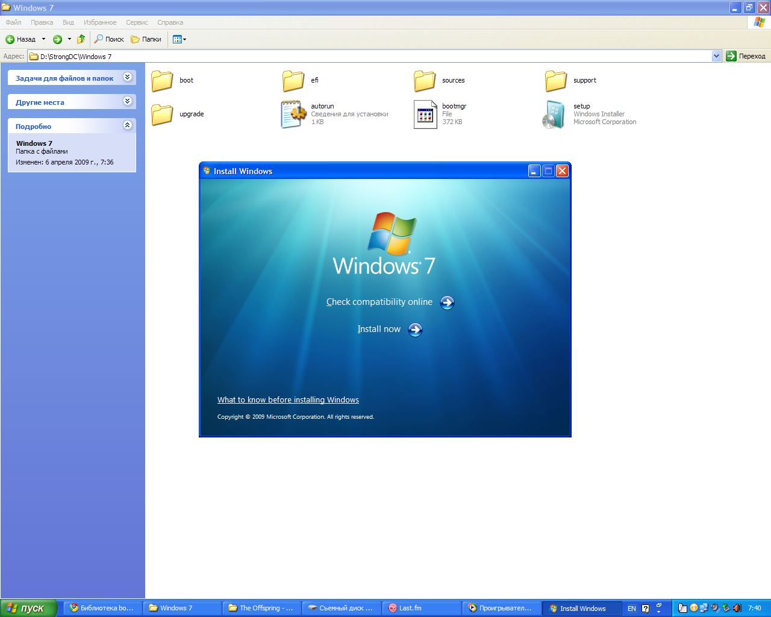Click the Up folder toolbar icon
The image size is (771, 617).
tap(81, 39)
